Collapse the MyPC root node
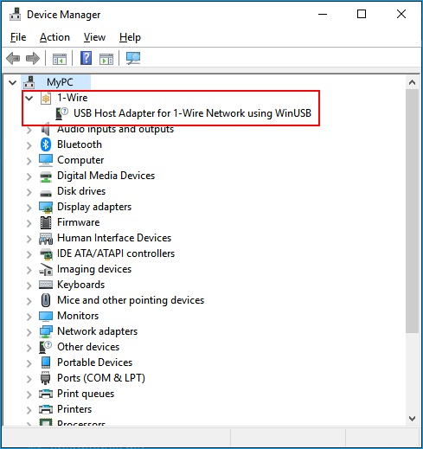This screenshot has height=449, width=423. click(12, 83)
